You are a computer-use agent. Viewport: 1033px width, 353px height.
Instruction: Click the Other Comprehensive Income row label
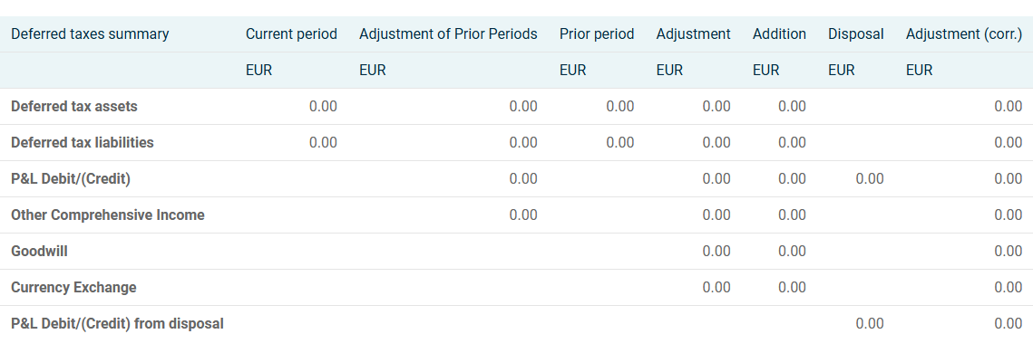(x=107, y=215)
